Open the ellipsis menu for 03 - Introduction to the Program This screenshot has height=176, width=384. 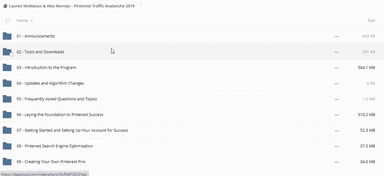pos(336,68)
